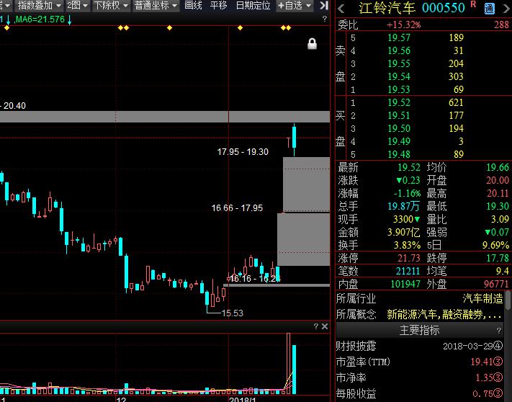512x402 pixels.
Task: Click sell-5 price 19.57
Action: [x=399, y=37]
